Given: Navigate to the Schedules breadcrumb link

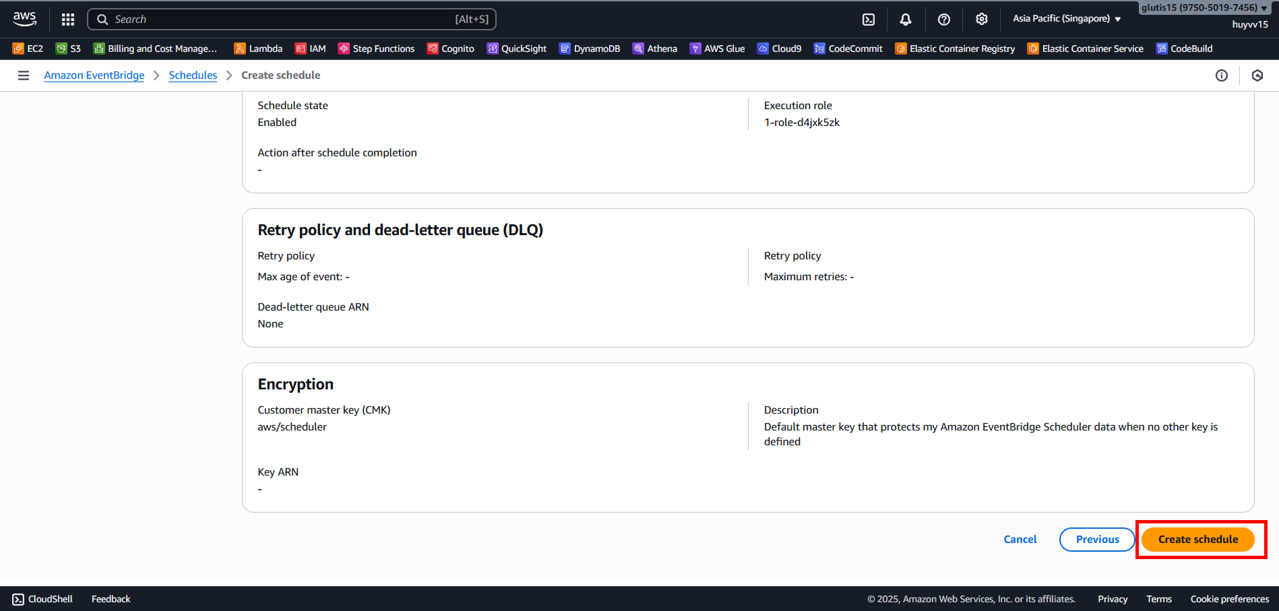Looking at the screenshot, I should pos(193,75).
